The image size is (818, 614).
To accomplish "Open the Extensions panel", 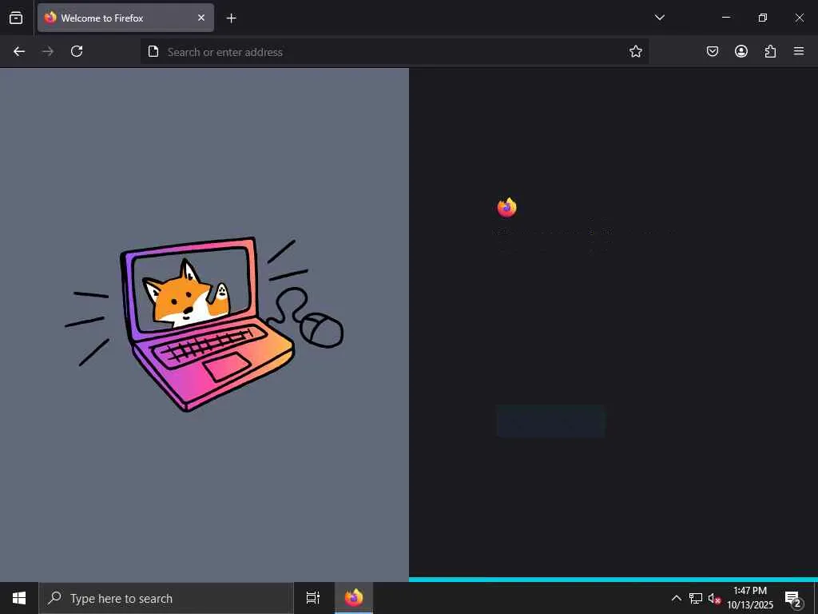I will pyautogui.click(x=770, y=51).
